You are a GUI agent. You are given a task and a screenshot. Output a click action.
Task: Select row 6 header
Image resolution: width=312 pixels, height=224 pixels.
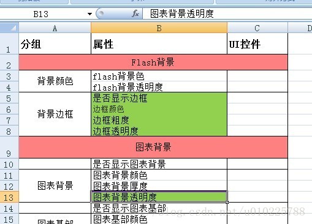click(9, 109)
